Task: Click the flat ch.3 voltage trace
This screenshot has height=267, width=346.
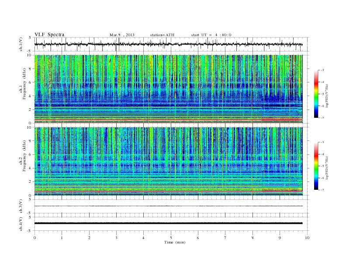Action: (168, 206)
